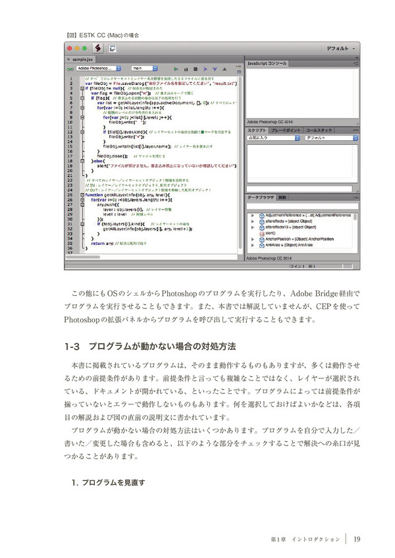395x558 pixels.
Task: Click line number 2 in the gutter
Action: pos(70,83)
